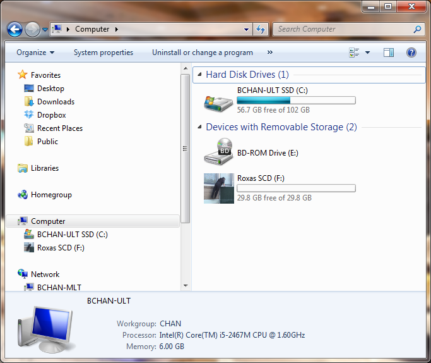Select the Hard Disk Drives (1) header
431x363 pixels.
tap(247, 75)
